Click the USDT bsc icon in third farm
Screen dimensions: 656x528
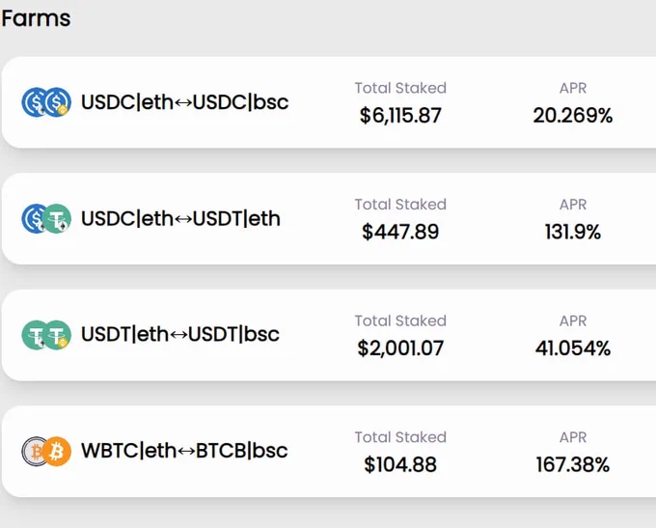[x=57, y=335]
